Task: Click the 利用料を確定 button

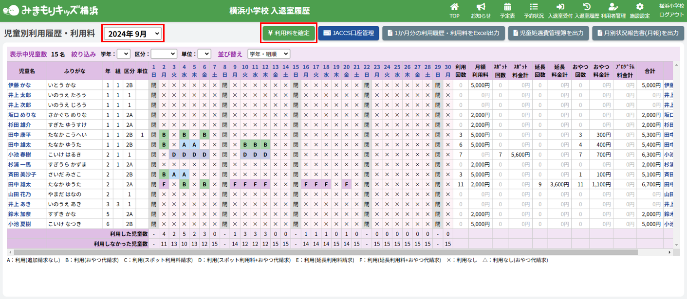Action: pyautogui.click(x=289, y=33)
